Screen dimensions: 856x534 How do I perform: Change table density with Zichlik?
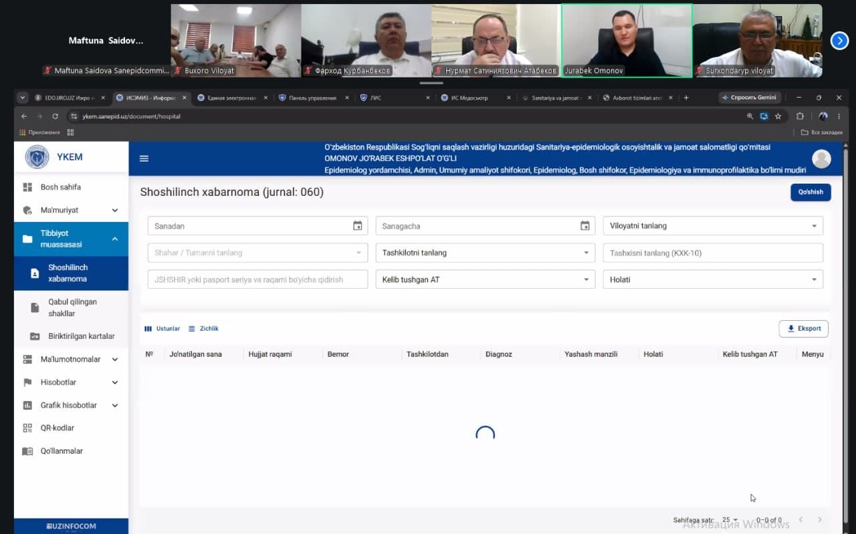click(204, 329)
